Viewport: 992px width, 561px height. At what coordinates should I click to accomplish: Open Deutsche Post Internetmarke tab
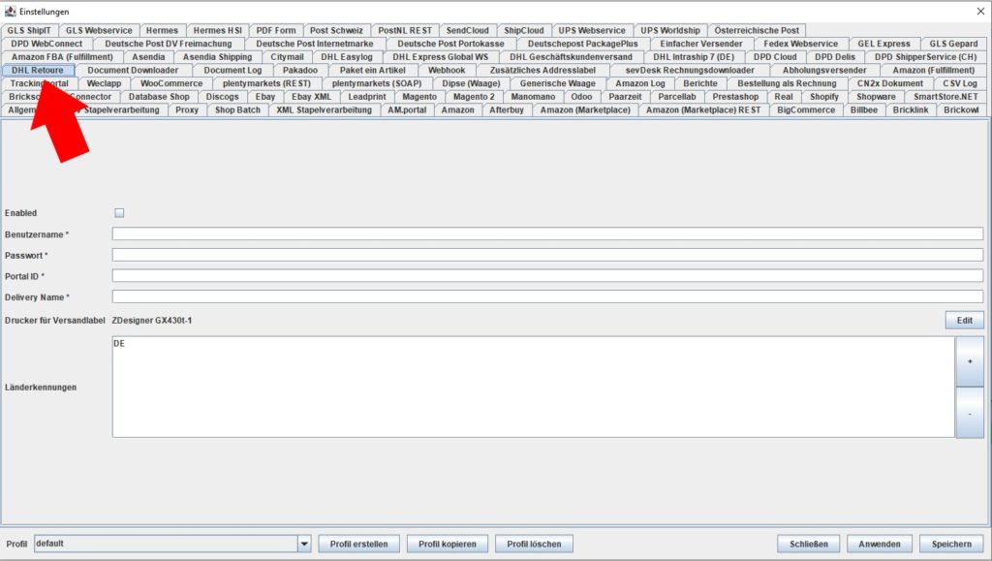[x=315, y=44]
